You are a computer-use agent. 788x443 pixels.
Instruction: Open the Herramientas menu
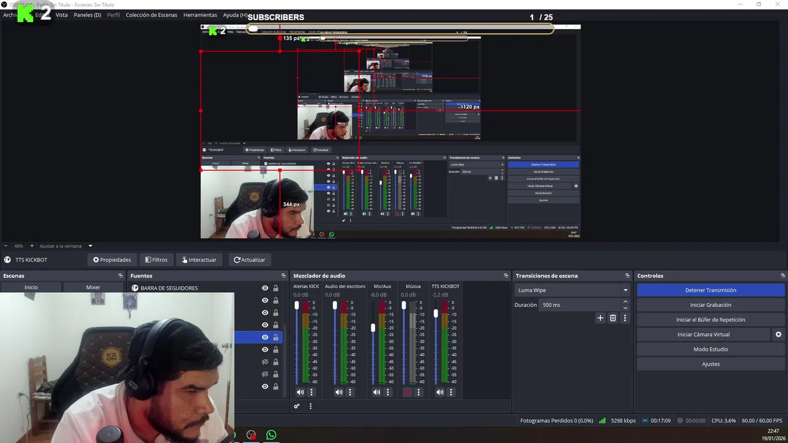[200, 15]
